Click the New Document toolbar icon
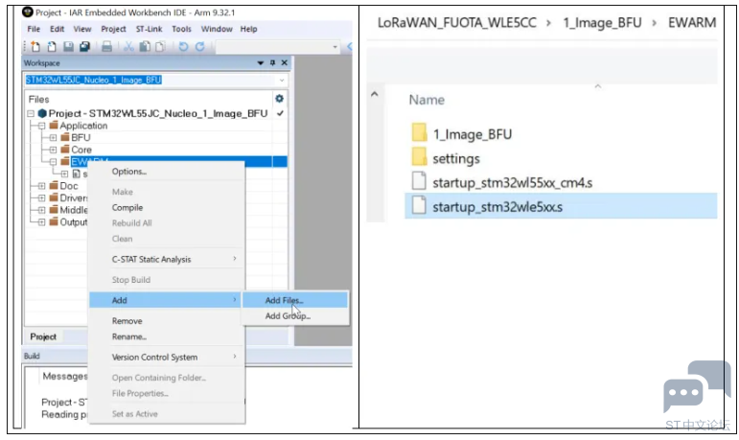 click(x=35, y=46)
